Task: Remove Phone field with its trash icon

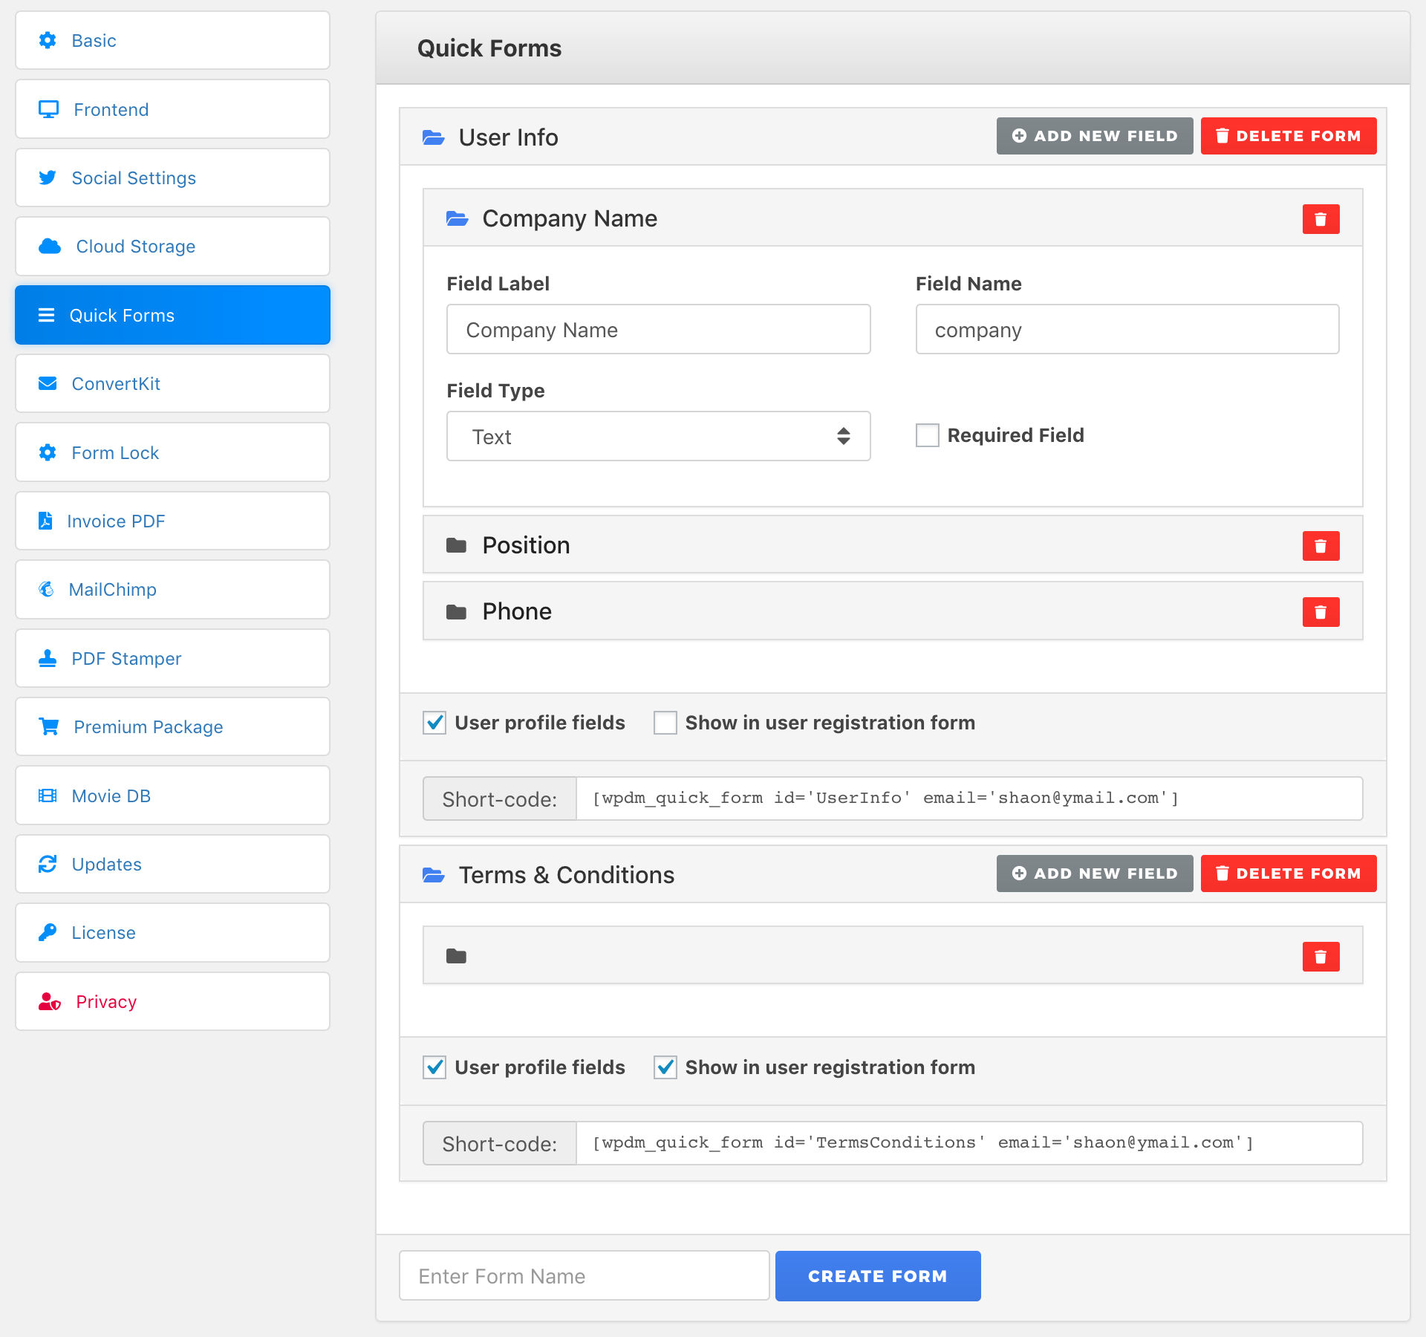Action: point(1321,612)
